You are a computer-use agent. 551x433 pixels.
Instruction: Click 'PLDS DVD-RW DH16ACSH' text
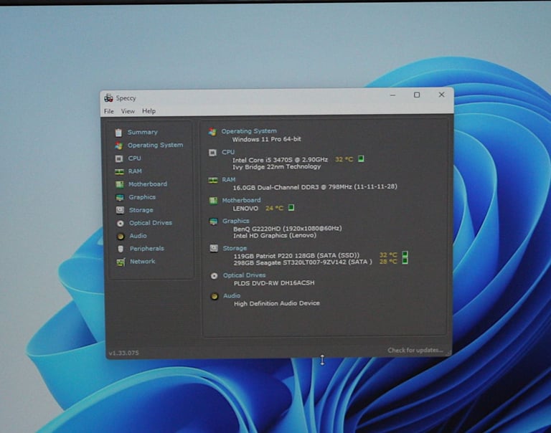(x=274, y=282)
